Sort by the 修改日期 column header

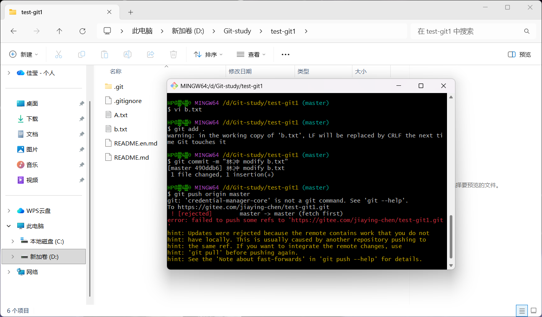coord(240,71)
